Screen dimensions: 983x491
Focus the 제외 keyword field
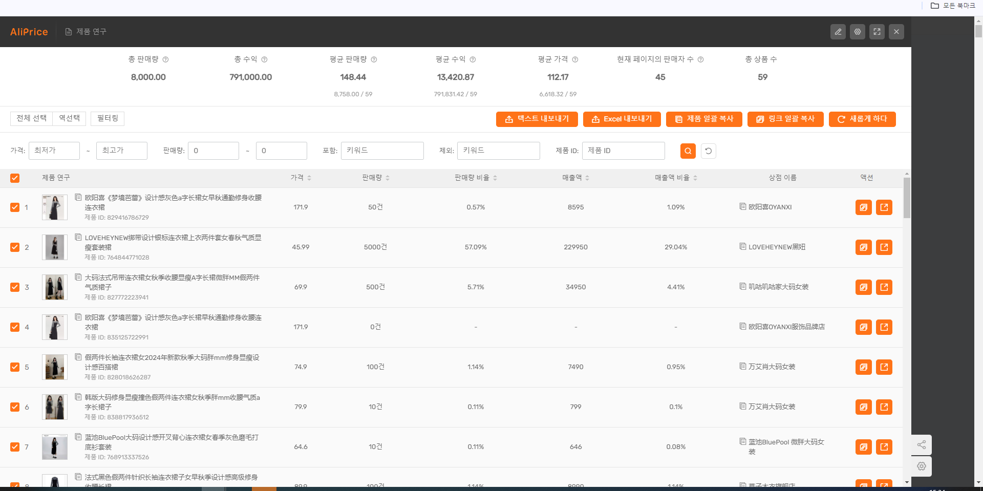(x=499, y=151)
